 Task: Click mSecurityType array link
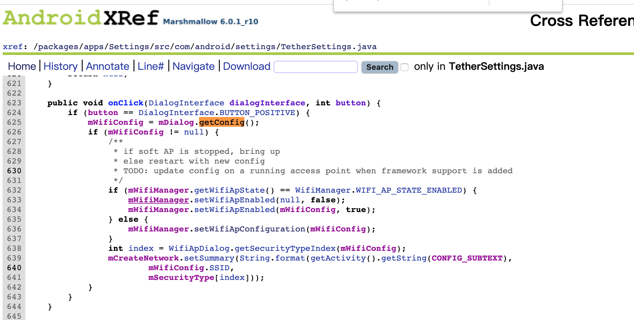[x=181, y=277]
